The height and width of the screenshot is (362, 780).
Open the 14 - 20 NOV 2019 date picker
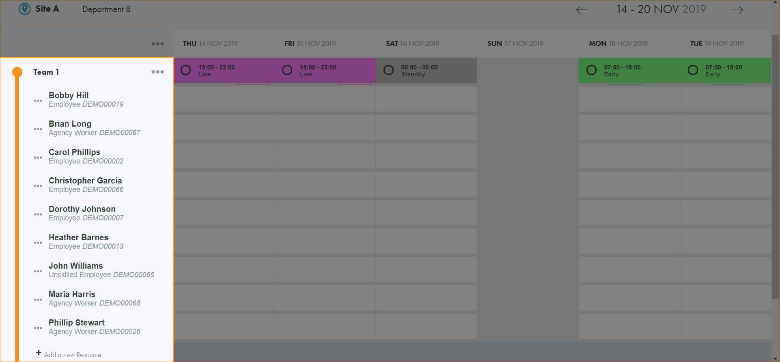click(x=661, y=9)
